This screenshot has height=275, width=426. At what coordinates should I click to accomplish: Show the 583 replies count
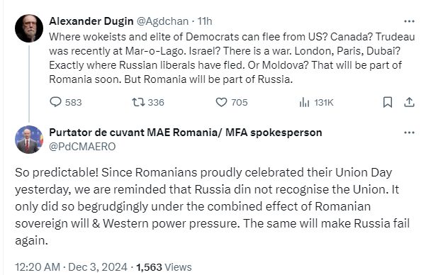73,103
